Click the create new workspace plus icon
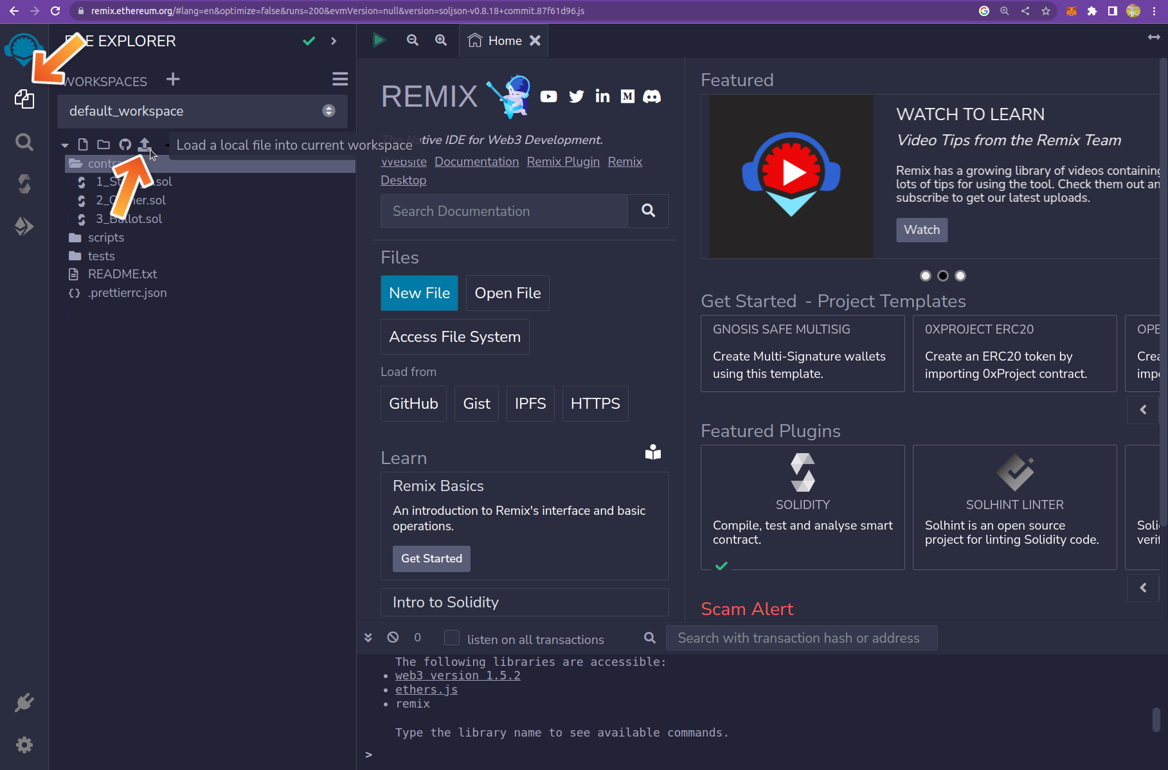Image resolution: width=1168 pixels, height=770 pixels. [172, 79]
